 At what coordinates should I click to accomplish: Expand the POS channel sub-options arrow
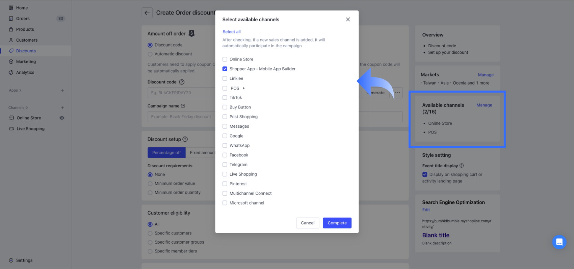244,88
